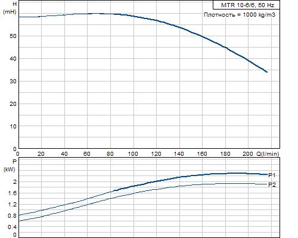Click the 0.8 tick on the power axis

(13, 216)
